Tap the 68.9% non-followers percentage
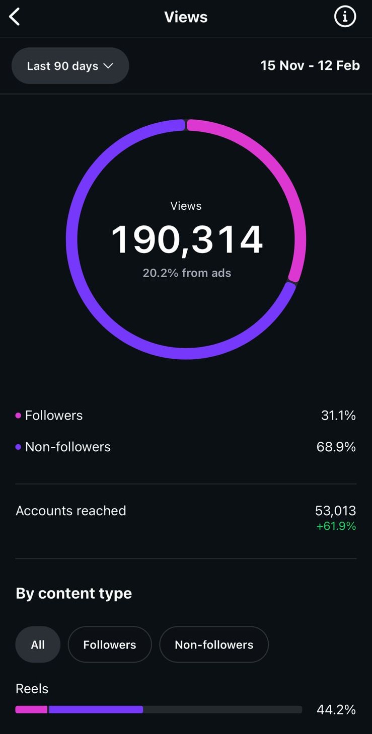 (x=336, y=447)
